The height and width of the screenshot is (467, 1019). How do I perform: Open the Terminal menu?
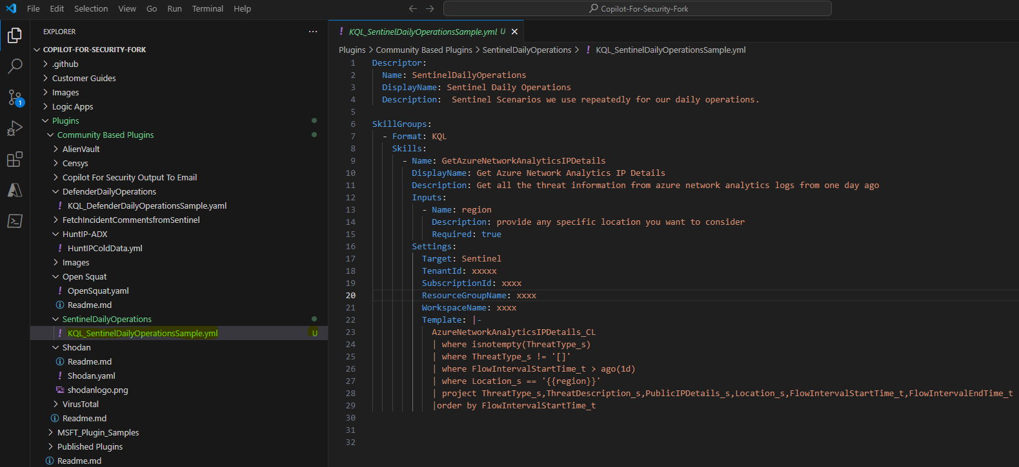207,9
